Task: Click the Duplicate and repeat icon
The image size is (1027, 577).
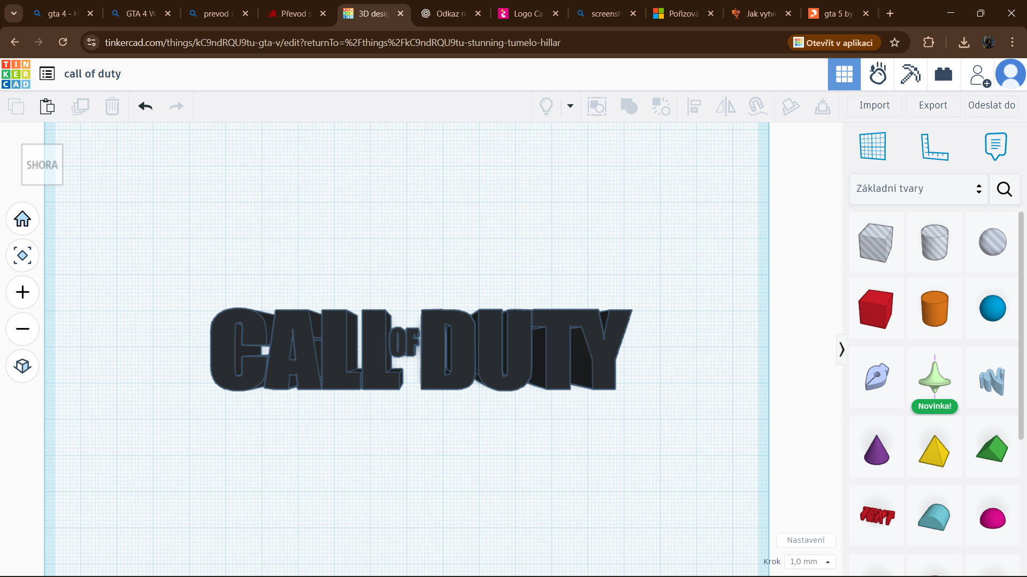Action: 80,106
